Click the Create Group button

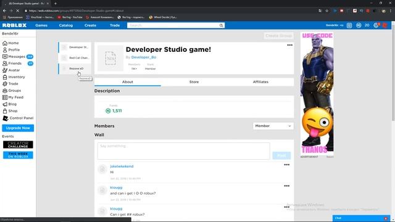278,36
